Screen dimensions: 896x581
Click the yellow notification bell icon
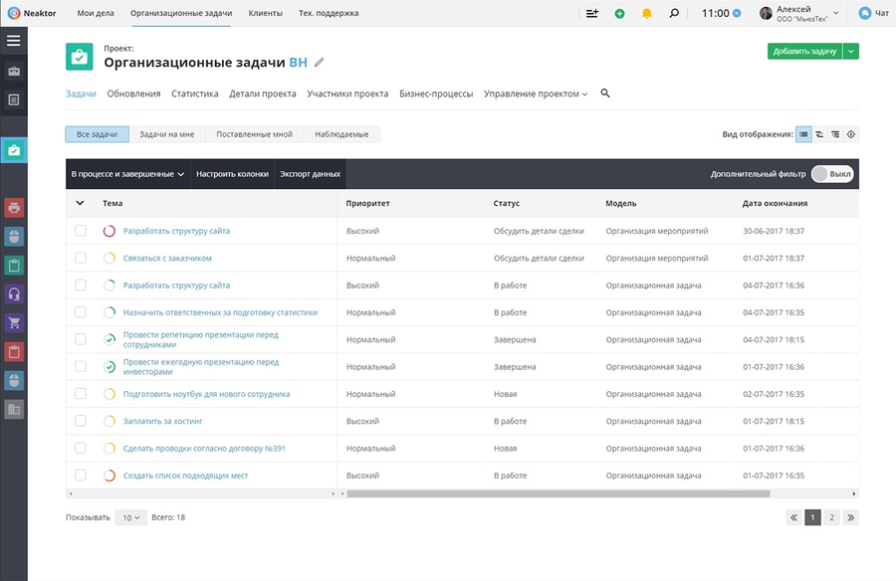[x=647, y=13]
